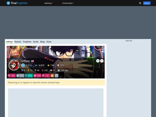Click the gold star icon beside 136

pyautogui.click(x=48, y=65)
